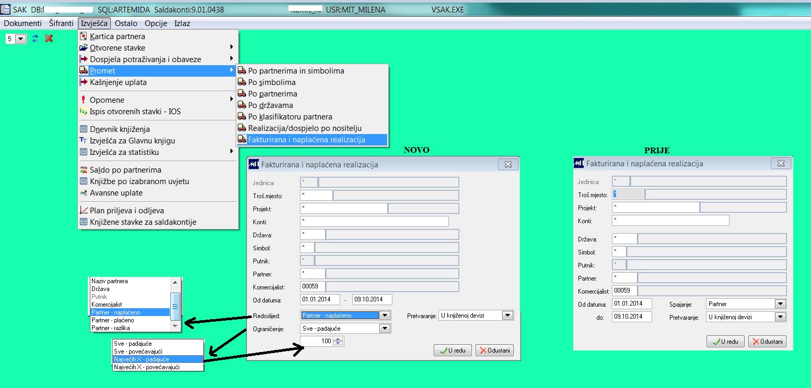811x388 pixels.
Task: Open the Redoslijed dropdown in NOVO dialog
Action: pos(385,316)
